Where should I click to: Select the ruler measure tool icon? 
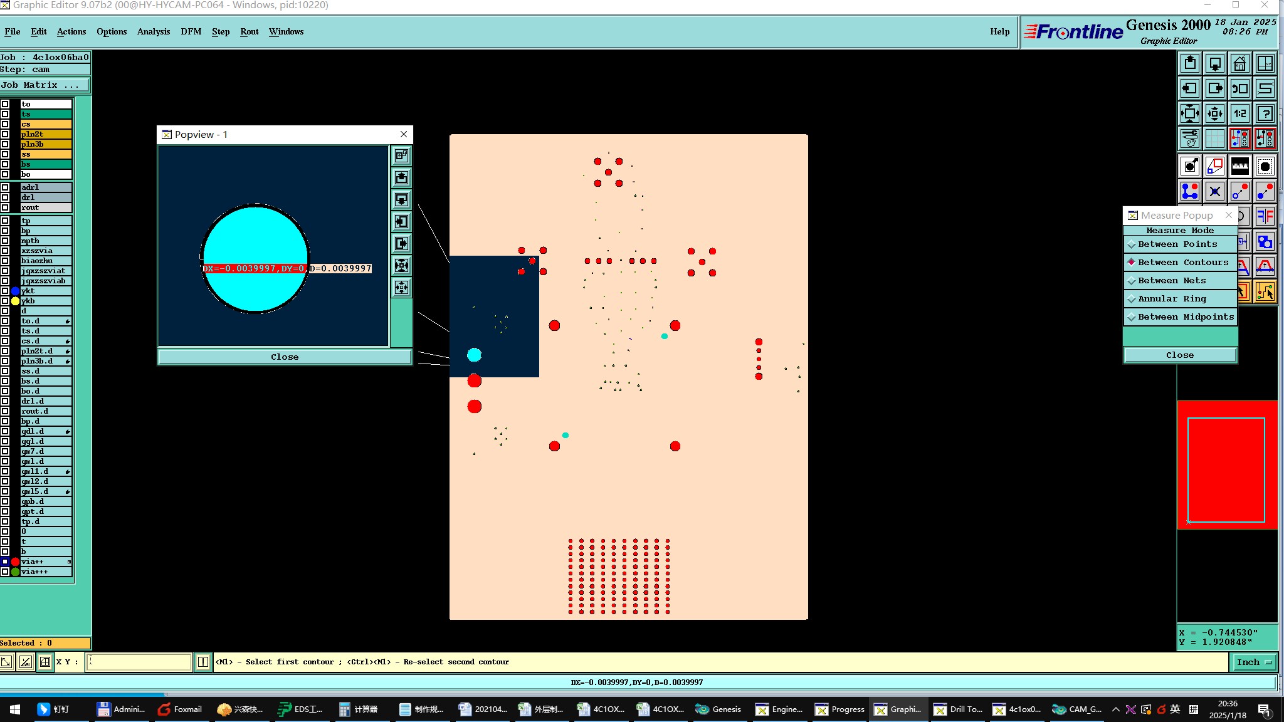(1239, 167)
